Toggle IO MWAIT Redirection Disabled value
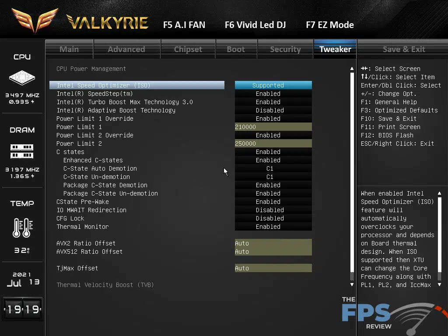Viewport: 448px width, 336px height. [273, 210]
